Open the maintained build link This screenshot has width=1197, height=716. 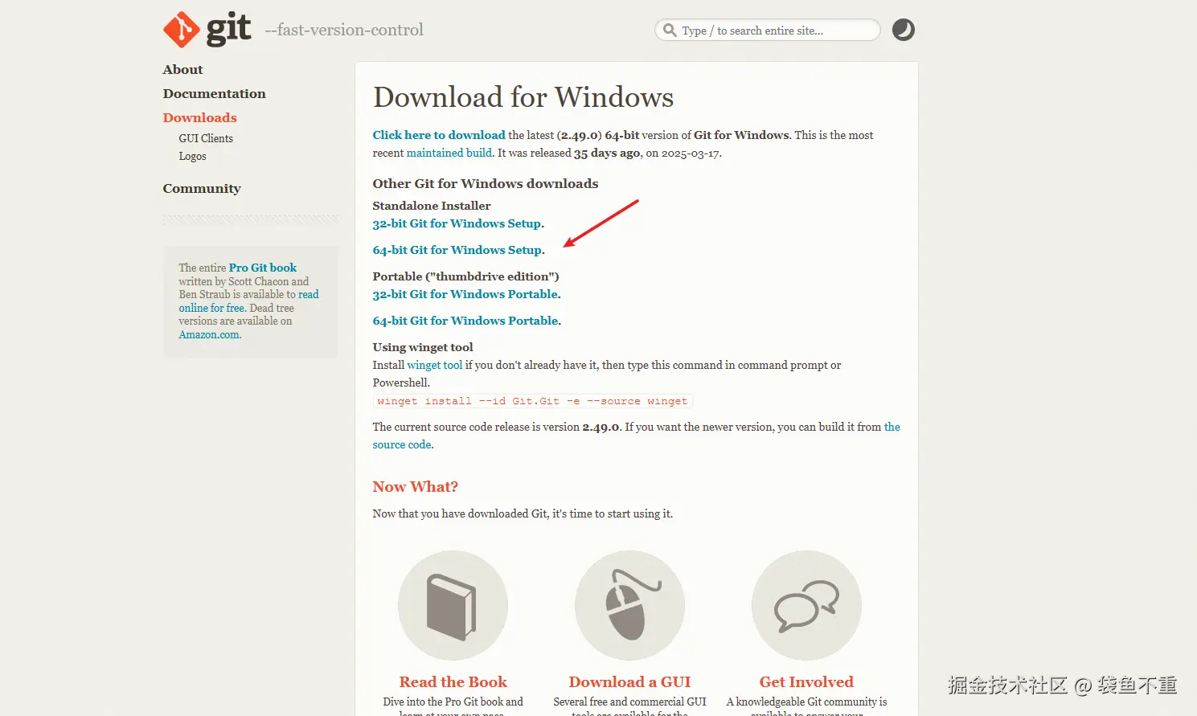(x=449, y=153)
